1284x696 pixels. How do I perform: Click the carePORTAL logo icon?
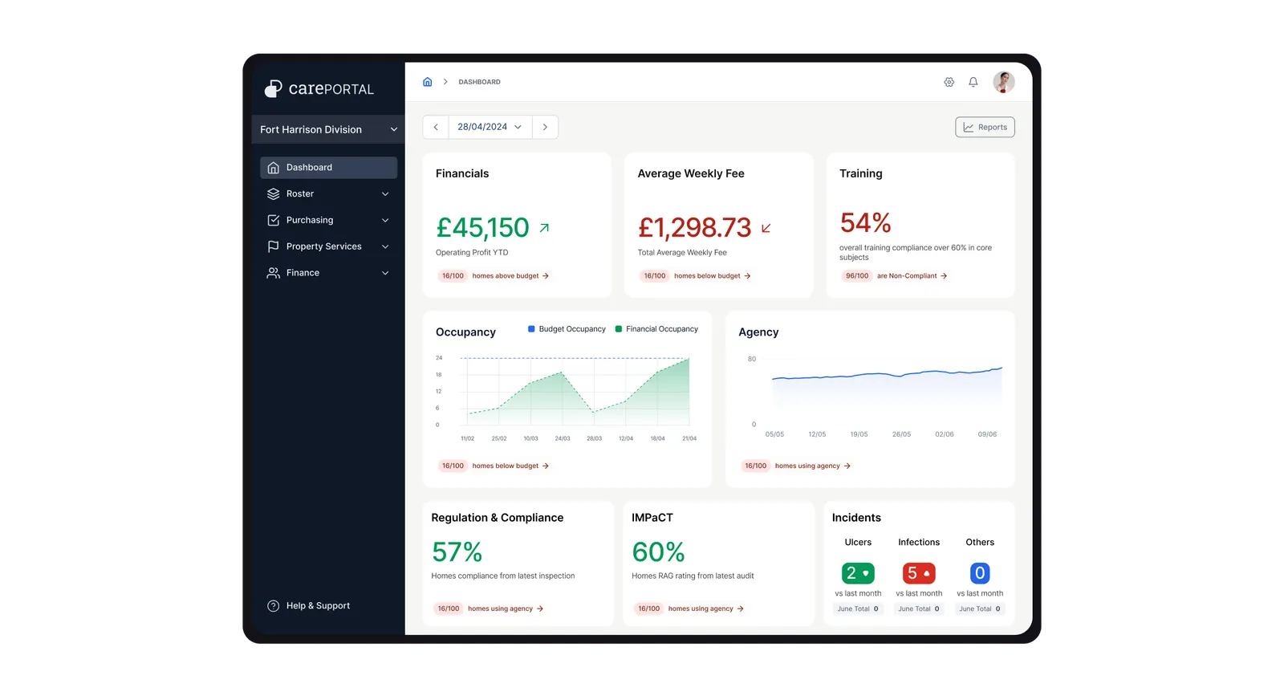pyautogui.click(x=274, y=89)
